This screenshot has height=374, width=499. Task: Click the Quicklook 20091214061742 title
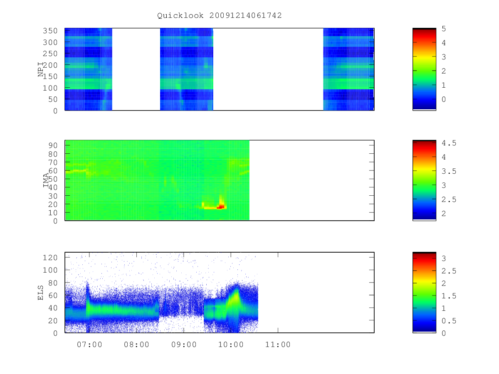point(220,15)
